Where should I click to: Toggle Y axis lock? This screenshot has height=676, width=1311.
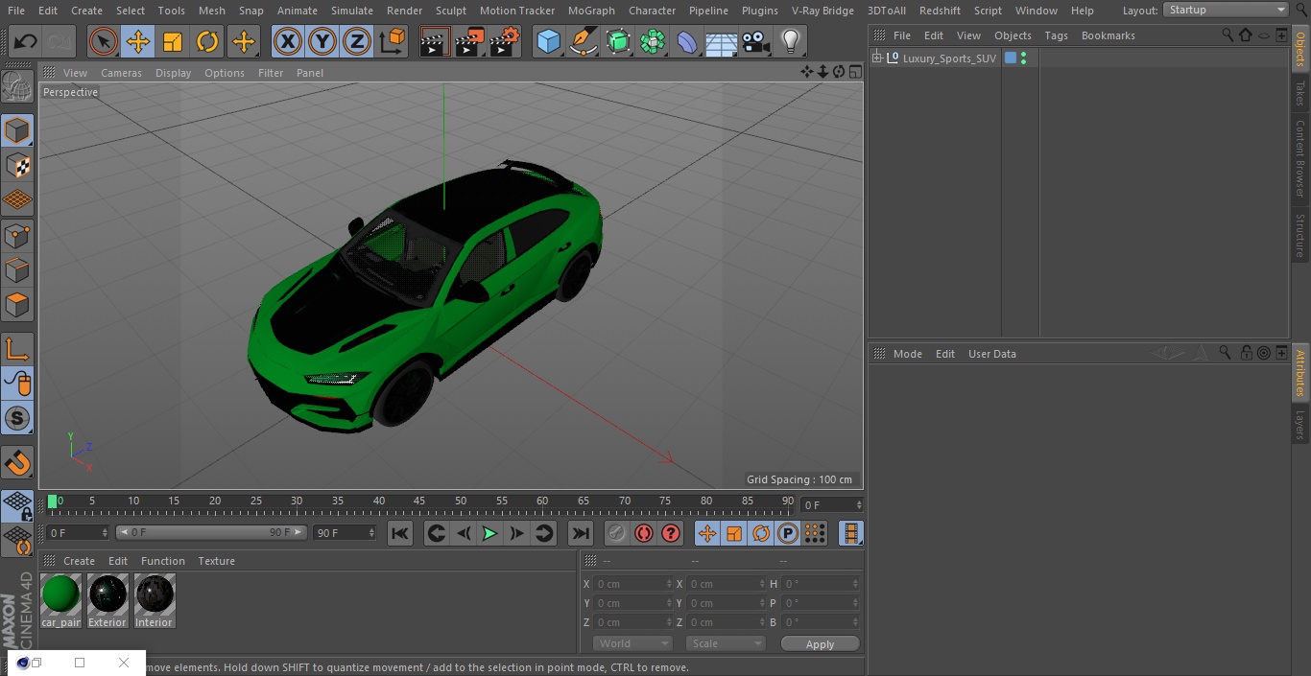pos(322,42)
